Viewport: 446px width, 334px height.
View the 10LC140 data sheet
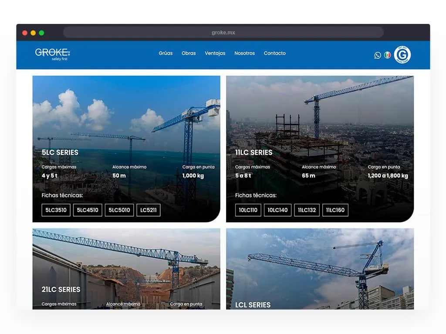coord(277,210)
